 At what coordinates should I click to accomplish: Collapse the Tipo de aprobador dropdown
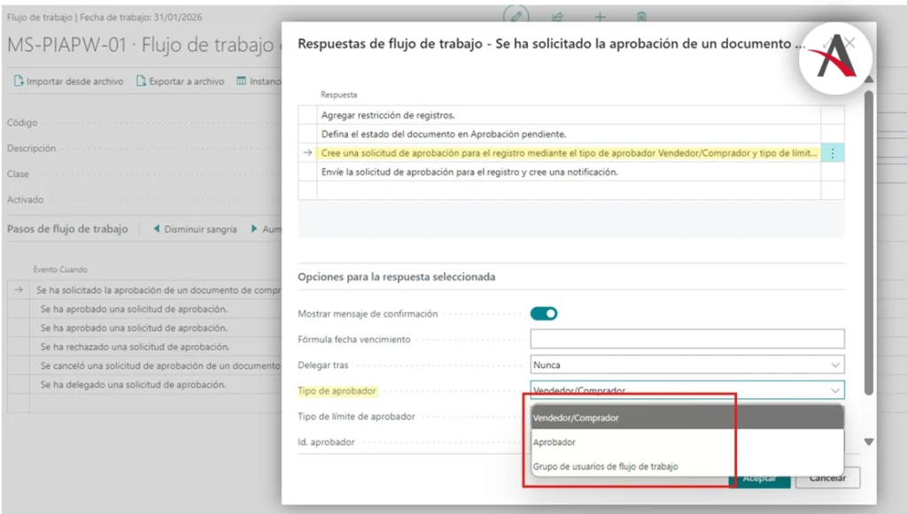tap(834, 389)
